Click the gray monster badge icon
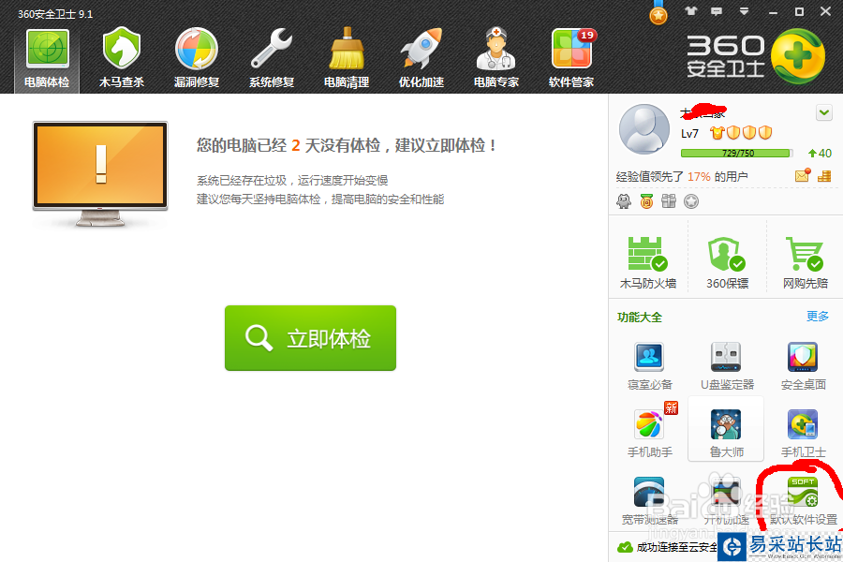The width and height of the screenshot is (843, 562). click(x=624, y=201)
